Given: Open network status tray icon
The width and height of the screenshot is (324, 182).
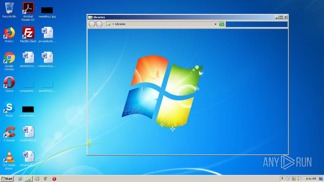Looking at the screenshot, I should (x=294, y=179).
